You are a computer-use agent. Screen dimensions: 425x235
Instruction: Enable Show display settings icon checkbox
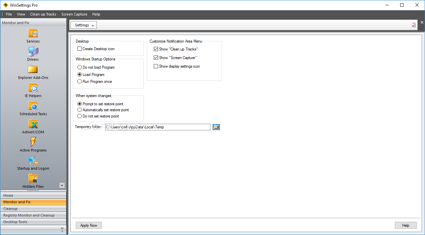(x=156, y=66)
